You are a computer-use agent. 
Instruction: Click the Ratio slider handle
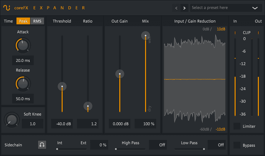[x=88, y=106]
